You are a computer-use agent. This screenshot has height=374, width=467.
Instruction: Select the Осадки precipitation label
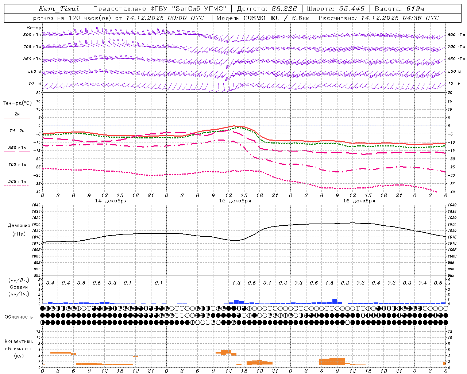19,287
